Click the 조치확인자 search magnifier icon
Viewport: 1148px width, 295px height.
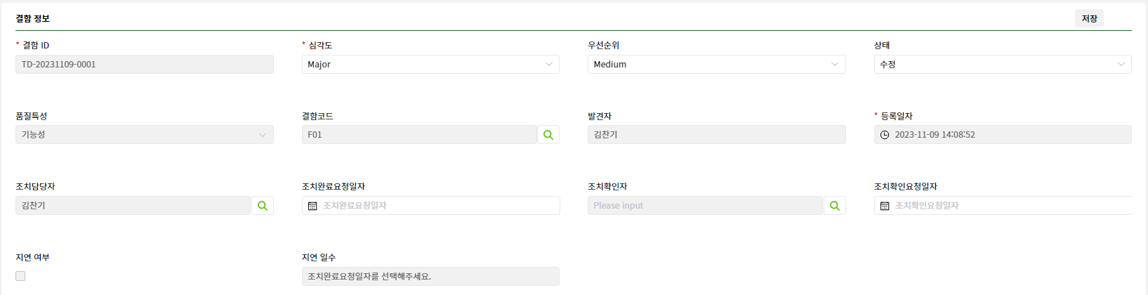835,206
